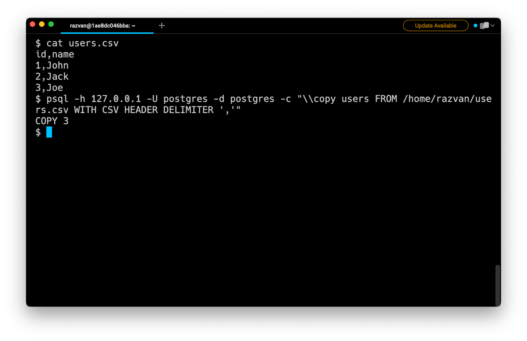Screen dimensions: 527x341
Task: Expand the chevron dropdown beside theme icon
Action: [x=493, y=26]
